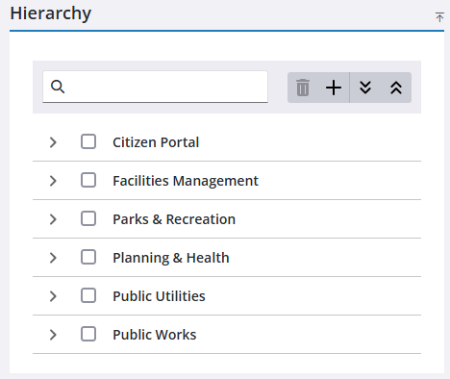The width and height of the screenshot is (450, 379).
Task: Tick the Public Works checkbox
Action: [x=88, y=334]
